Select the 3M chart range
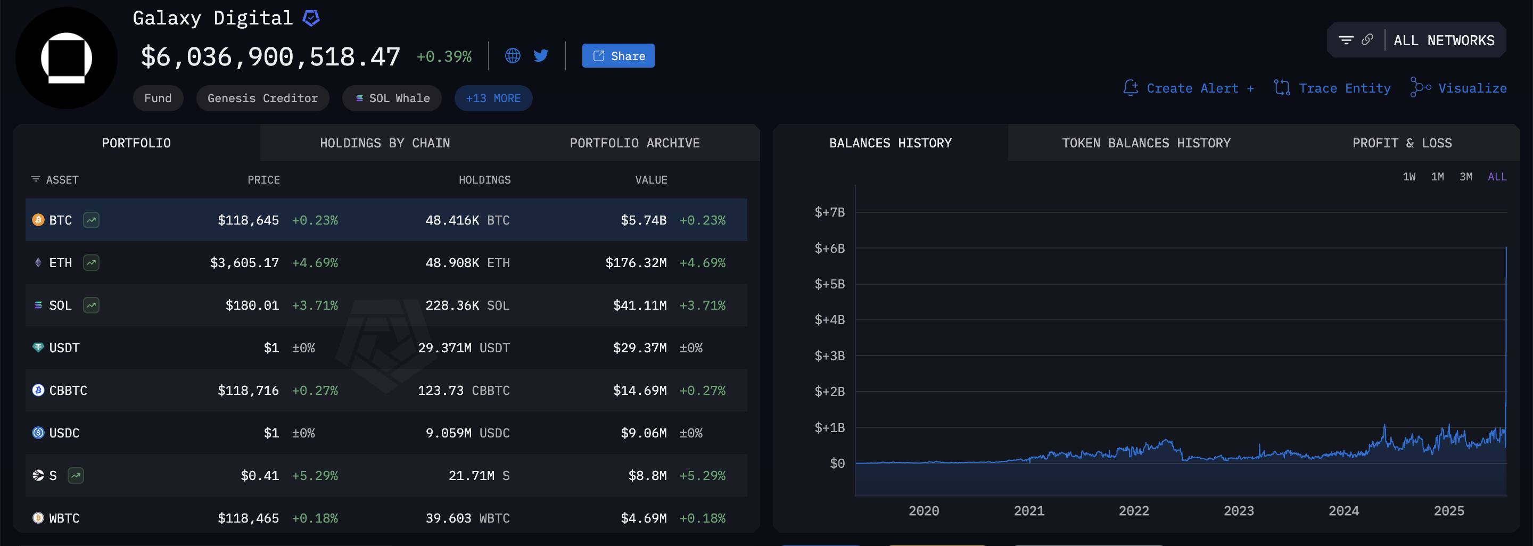The image size is (1533, 546). pyautogui.click(x=1466, y=177)
